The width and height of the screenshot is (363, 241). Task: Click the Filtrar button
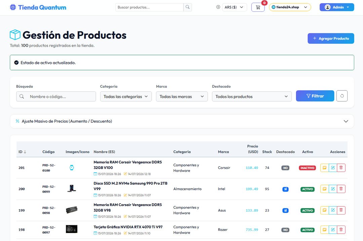point(315,96)
